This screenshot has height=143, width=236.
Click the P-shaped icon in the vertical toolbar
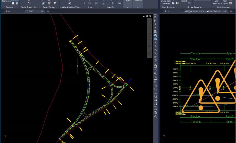(156, 61)
